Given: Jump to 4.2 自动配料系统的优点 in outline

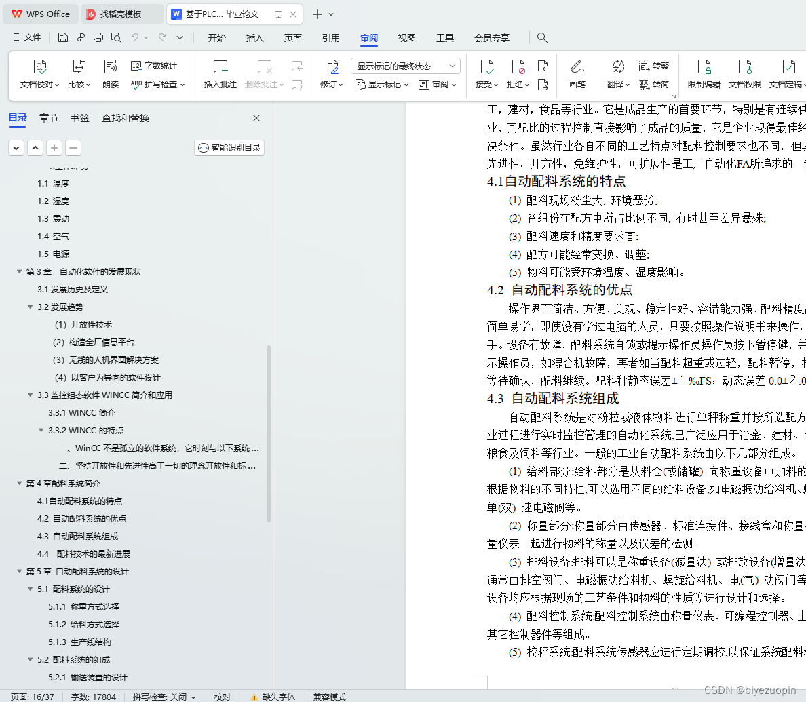Looking at the screenshot, I should (x=81, y=519).
